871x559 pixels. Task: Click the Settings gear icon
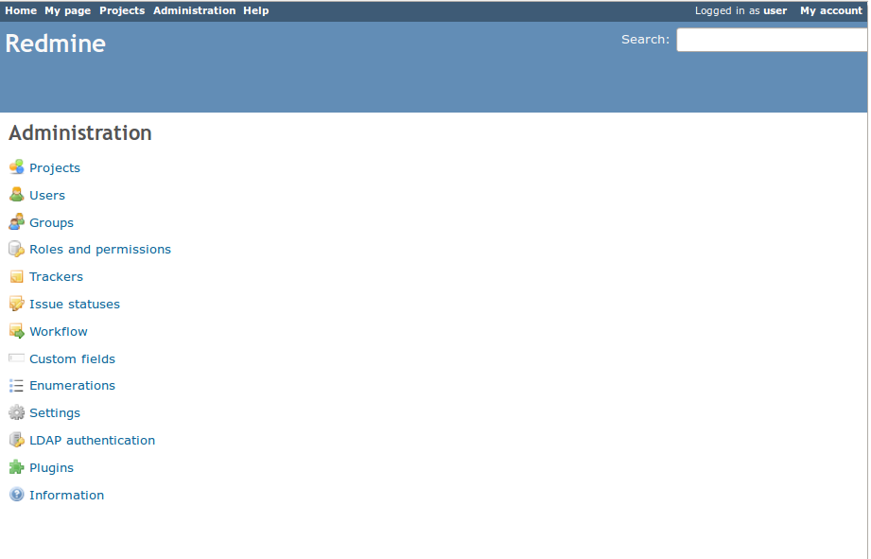pyautogui.click(x=16, y=412)
